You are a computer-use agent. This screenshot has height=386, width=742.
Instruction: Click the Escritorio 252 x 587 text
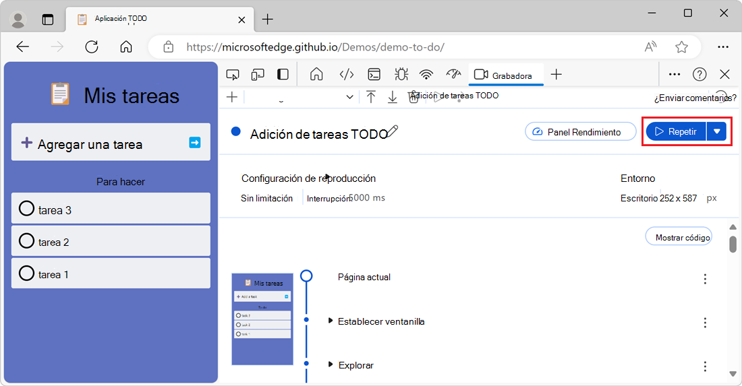tap(658, 199)
